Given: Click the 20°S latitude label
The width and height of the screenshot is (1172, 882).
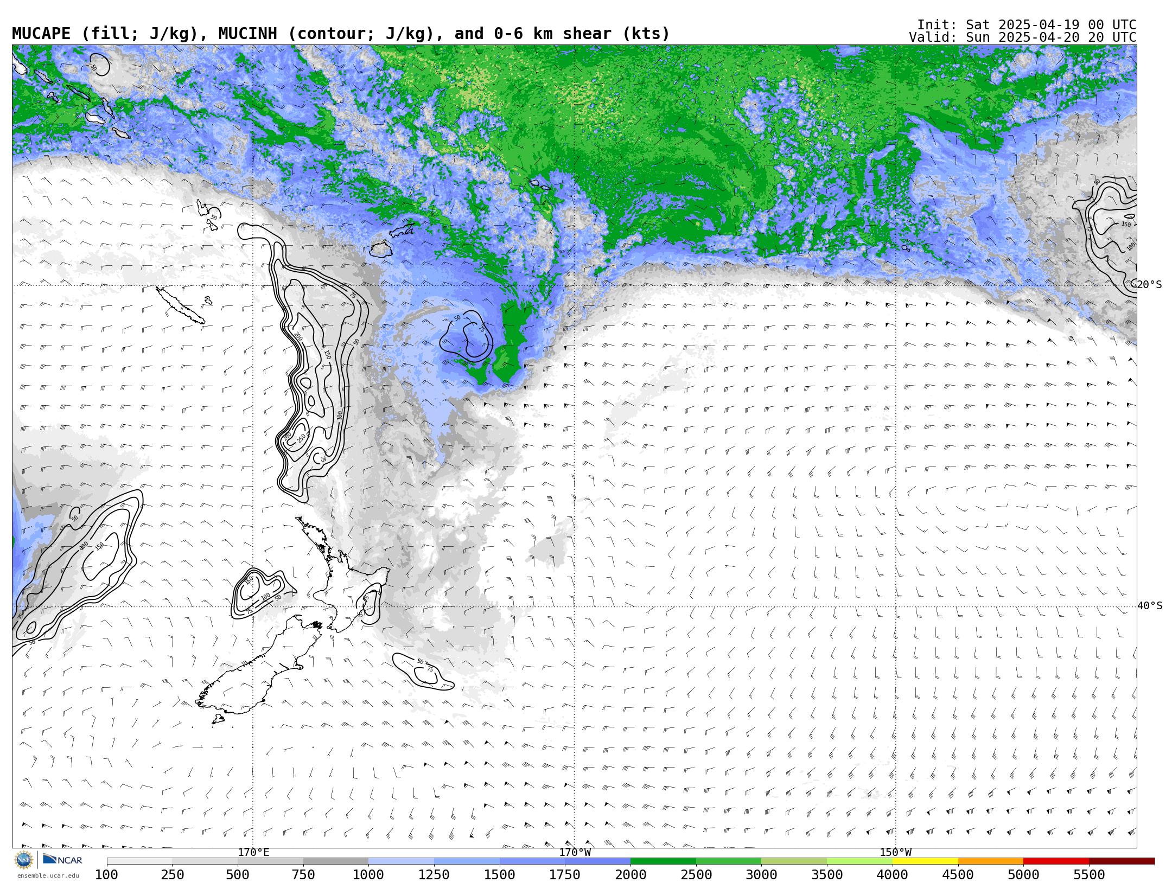Looking at the screenshot, I should 1150,285.
